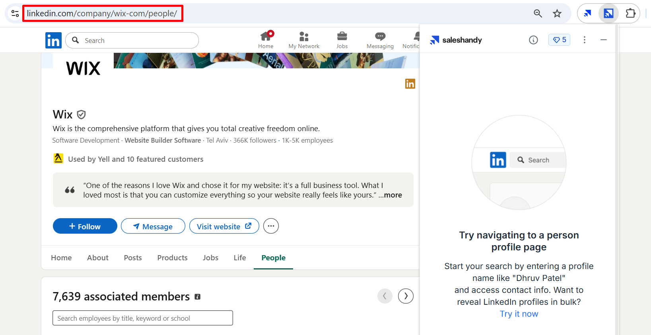
Task: Click the Saleshandy credits badge
Action: coord(559,40)
